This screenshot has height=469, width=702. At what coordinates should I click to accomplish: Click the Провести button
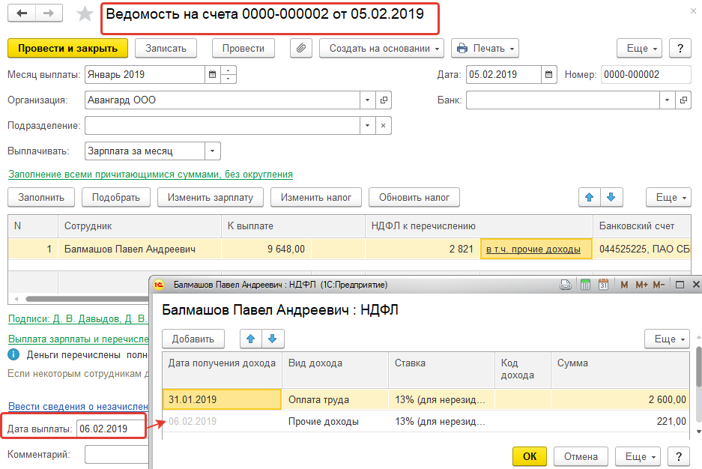243,49
